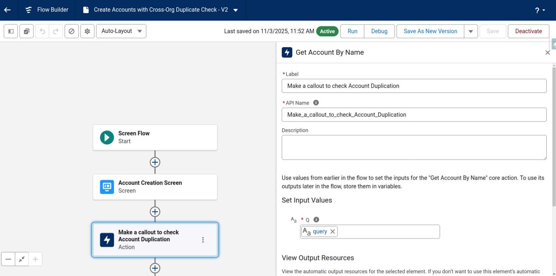Open the Auto-Layout dropdown

point(121,31)
